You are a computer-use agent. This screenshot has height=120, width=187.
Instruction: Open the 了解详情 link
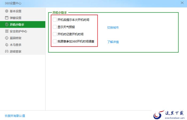pos(113,42)
